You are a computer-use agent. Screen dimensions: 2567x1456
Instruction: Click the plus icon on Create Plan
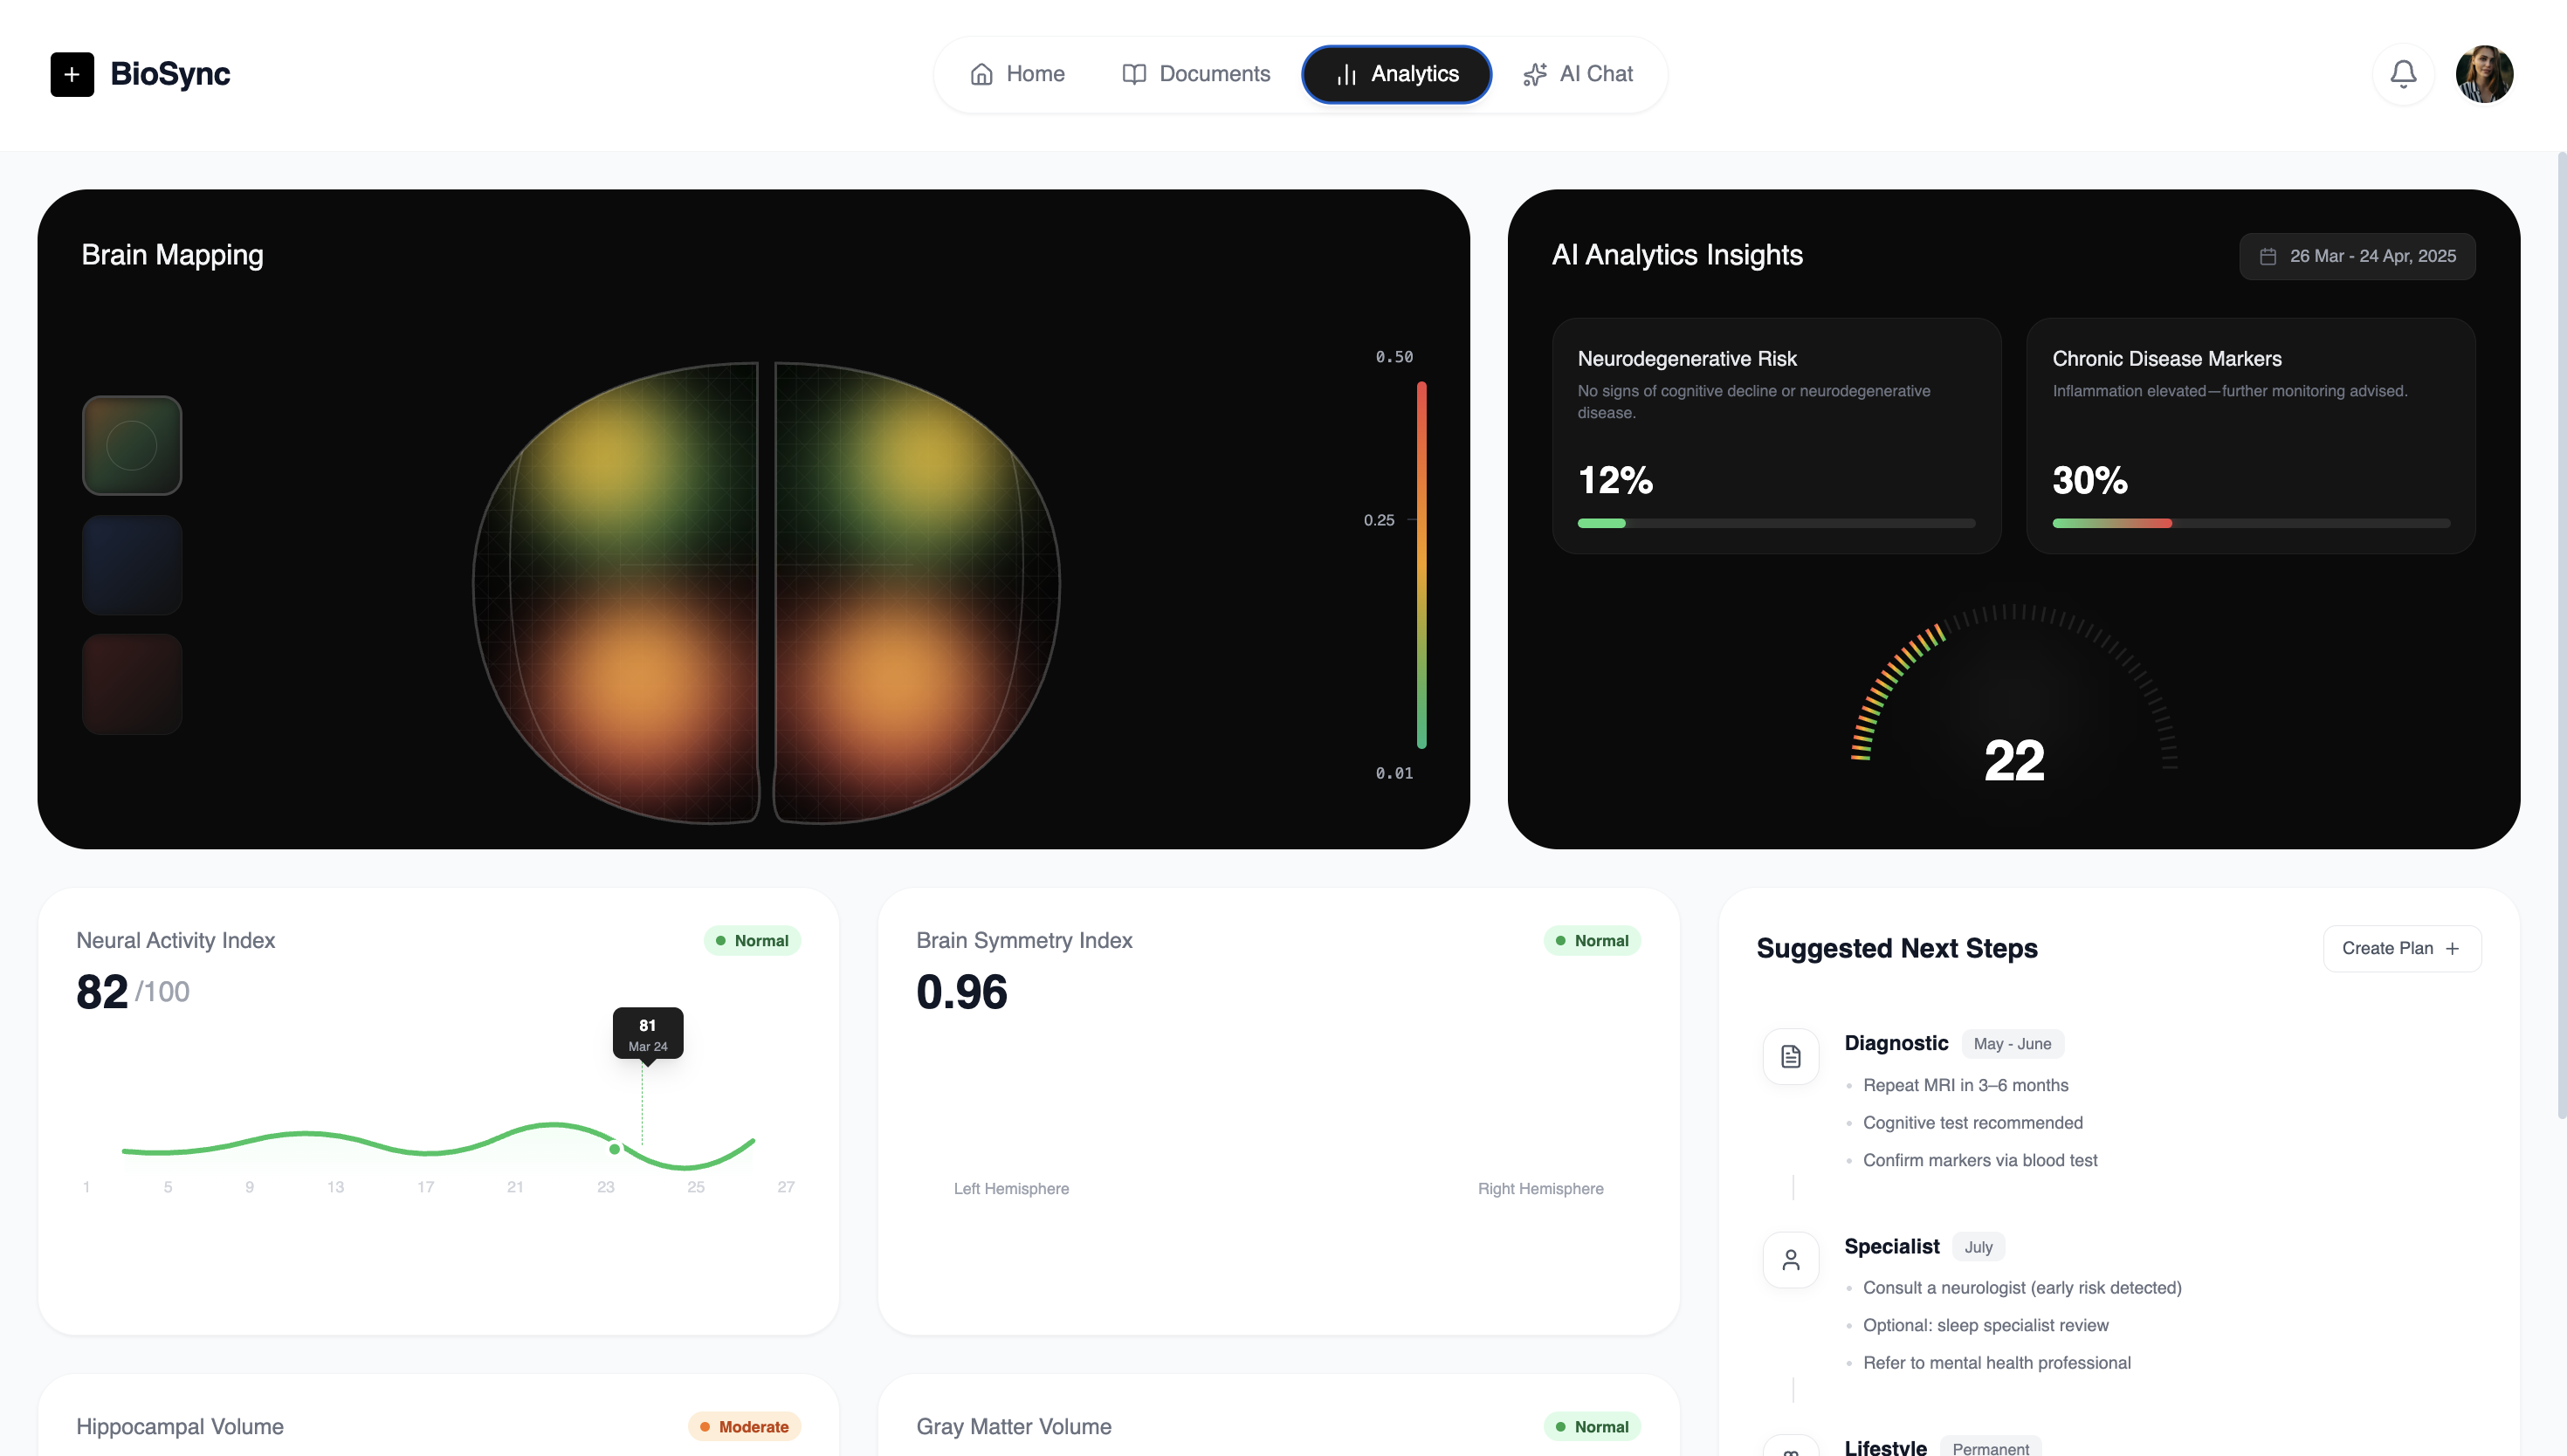click(x=2452, y=948)
